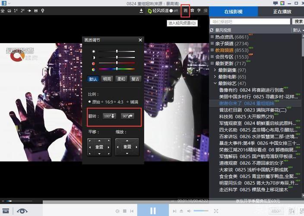
Task: Open the 默认 sort dropdown
Action: (x=298, y=30)
